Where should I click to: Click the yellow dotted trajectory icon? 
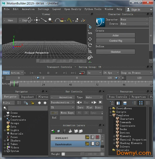pyautogui.click(x=69, y=20)
